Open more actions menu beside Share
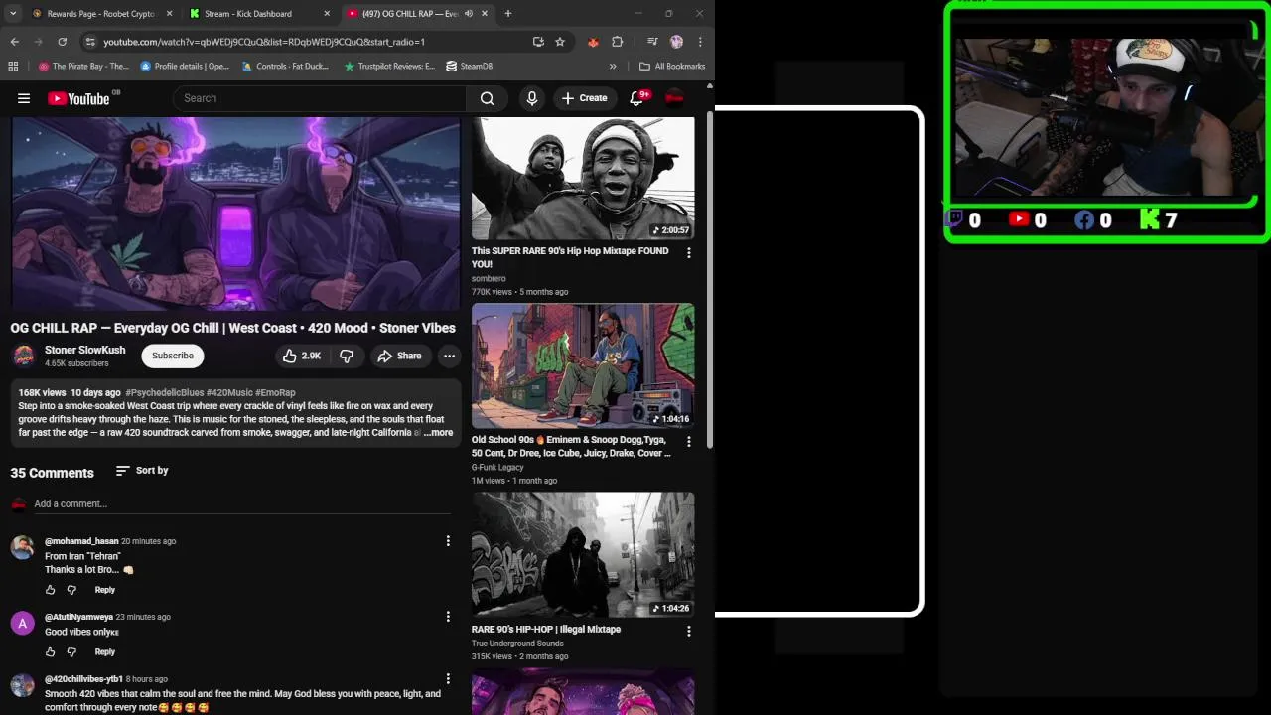The height and width of the screenshot is (715, 1271). click(449, 356)
